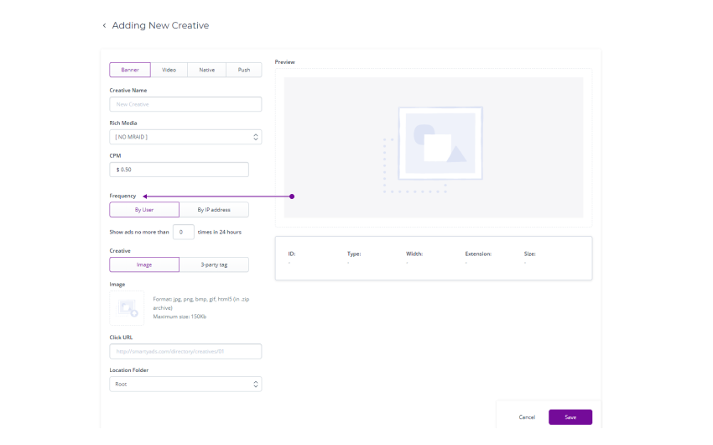713x445 pixels.
Task: Open the Native creative tab
Action: coord(206,71)
